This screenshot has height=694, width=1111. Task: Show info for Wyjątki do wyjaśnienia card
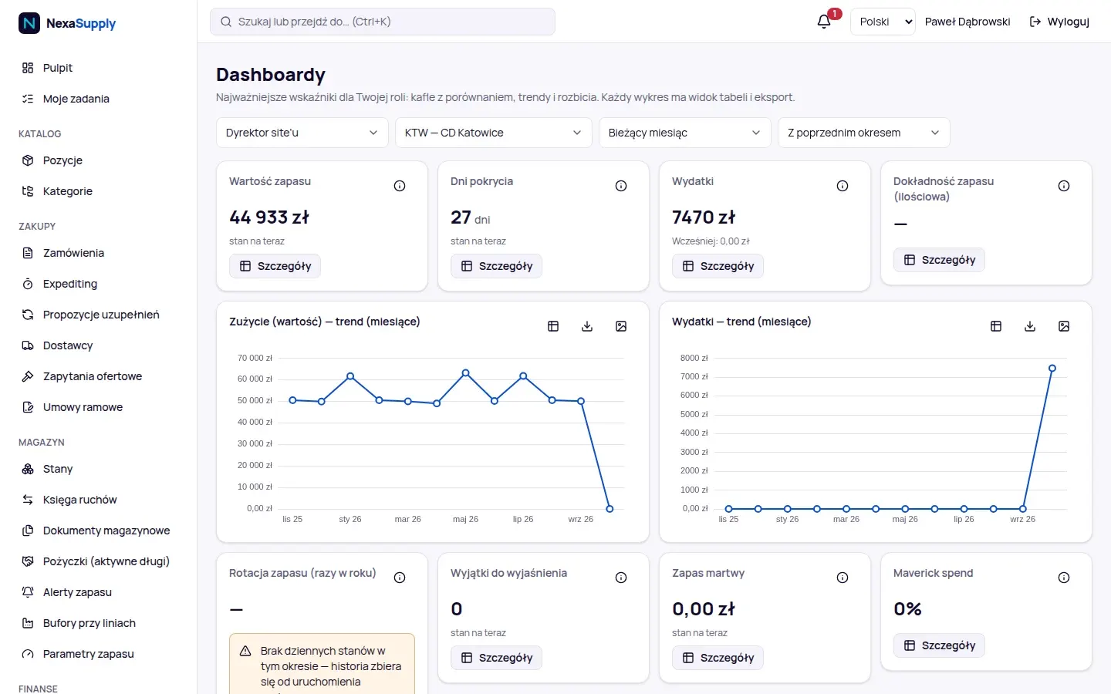click(621, 578)
